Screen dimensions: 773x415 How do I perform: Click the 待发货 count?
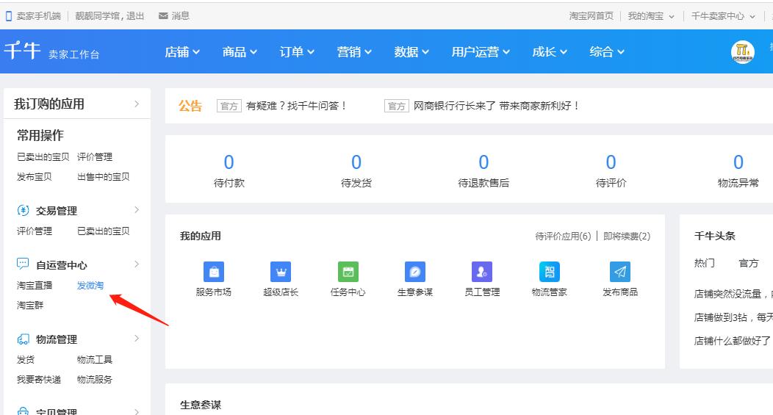(x=356, y=162)
